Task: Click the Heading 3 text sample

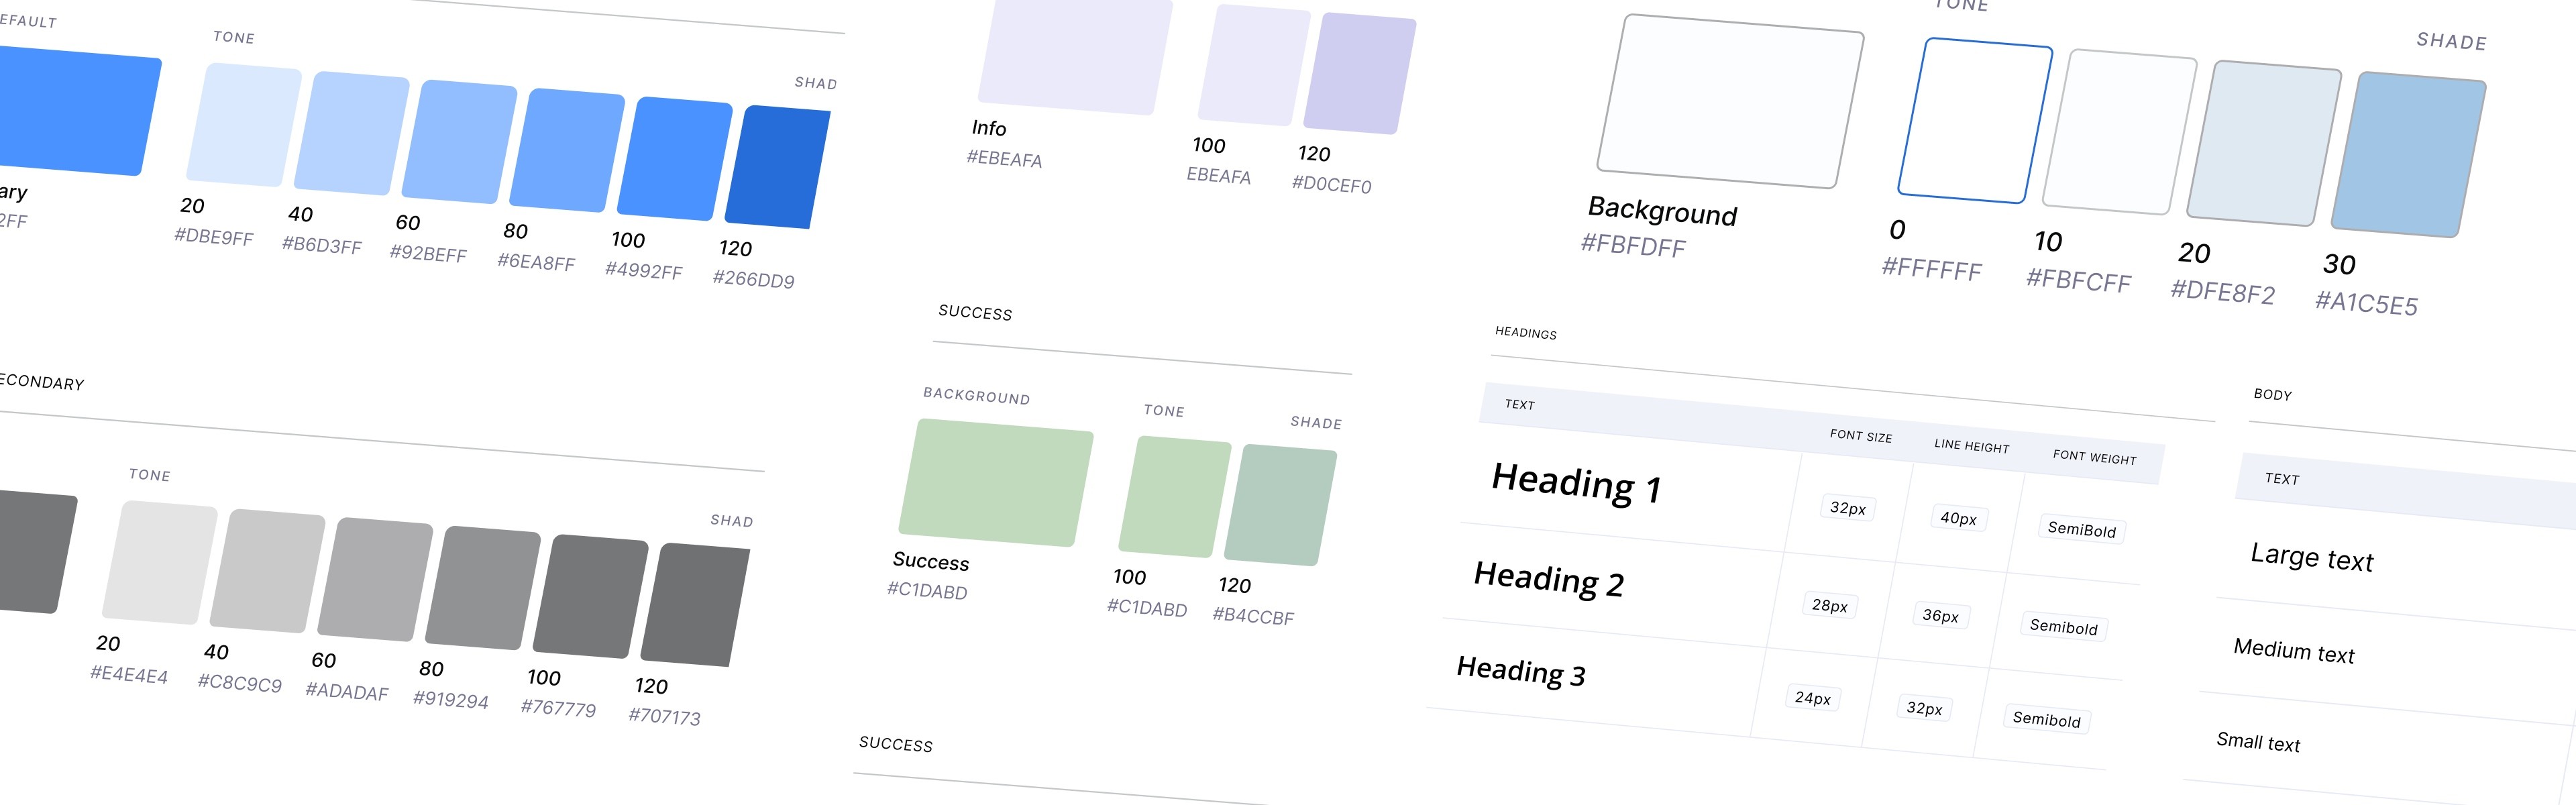Action: [1520, 671]
